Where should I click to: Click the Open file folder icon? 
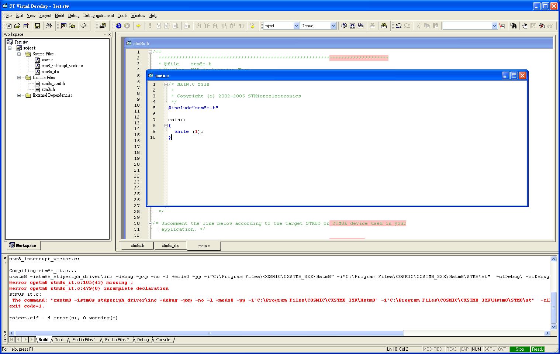coord(17,26)
